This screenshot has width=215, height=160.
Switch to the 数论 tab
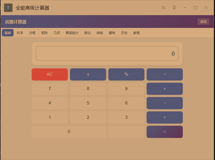88,33
